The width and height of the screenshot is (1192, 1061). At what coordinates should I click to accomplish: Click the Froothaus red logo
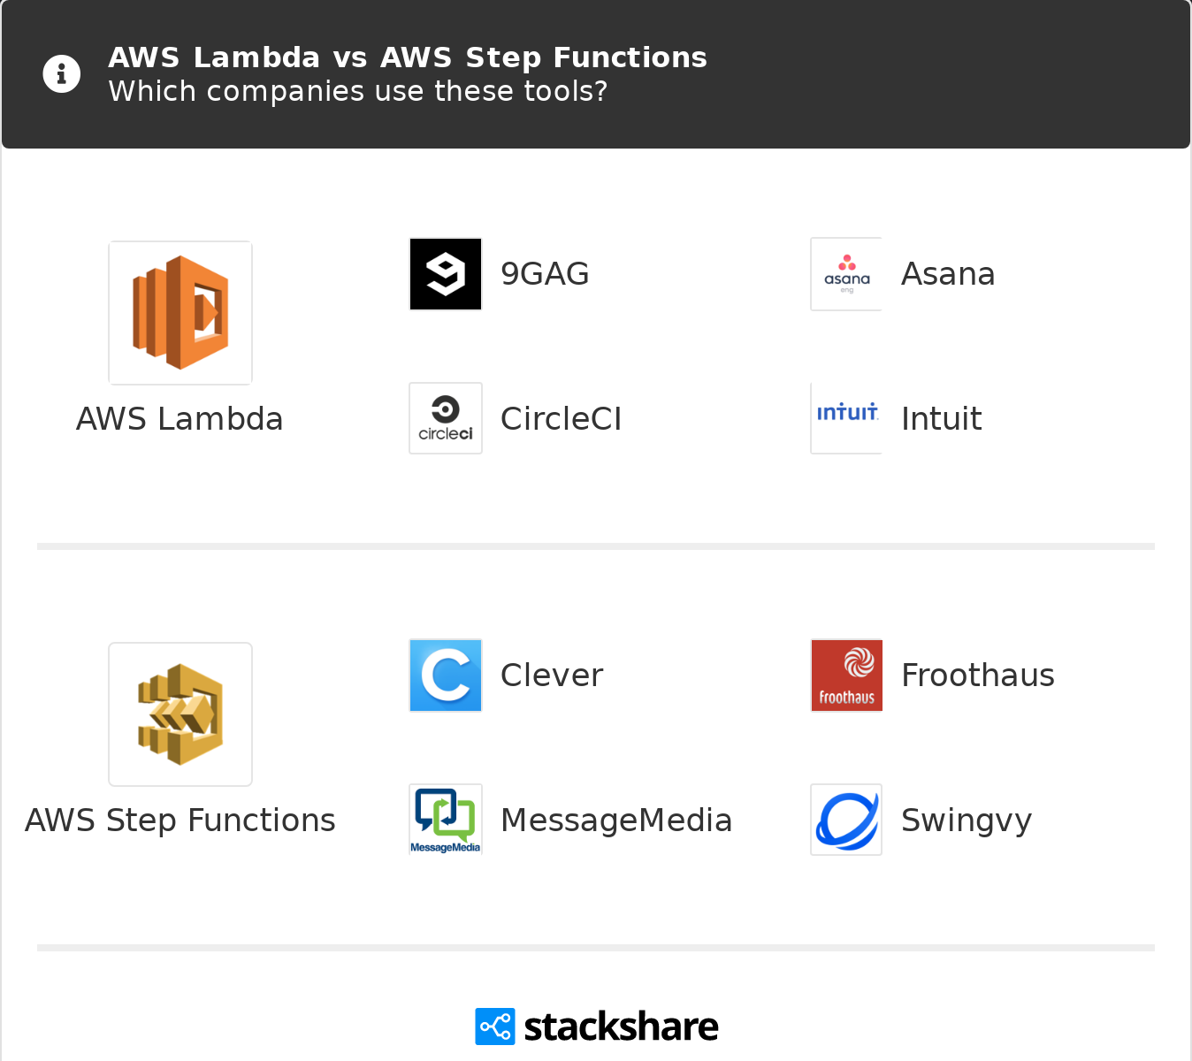[x=846, y=676]
